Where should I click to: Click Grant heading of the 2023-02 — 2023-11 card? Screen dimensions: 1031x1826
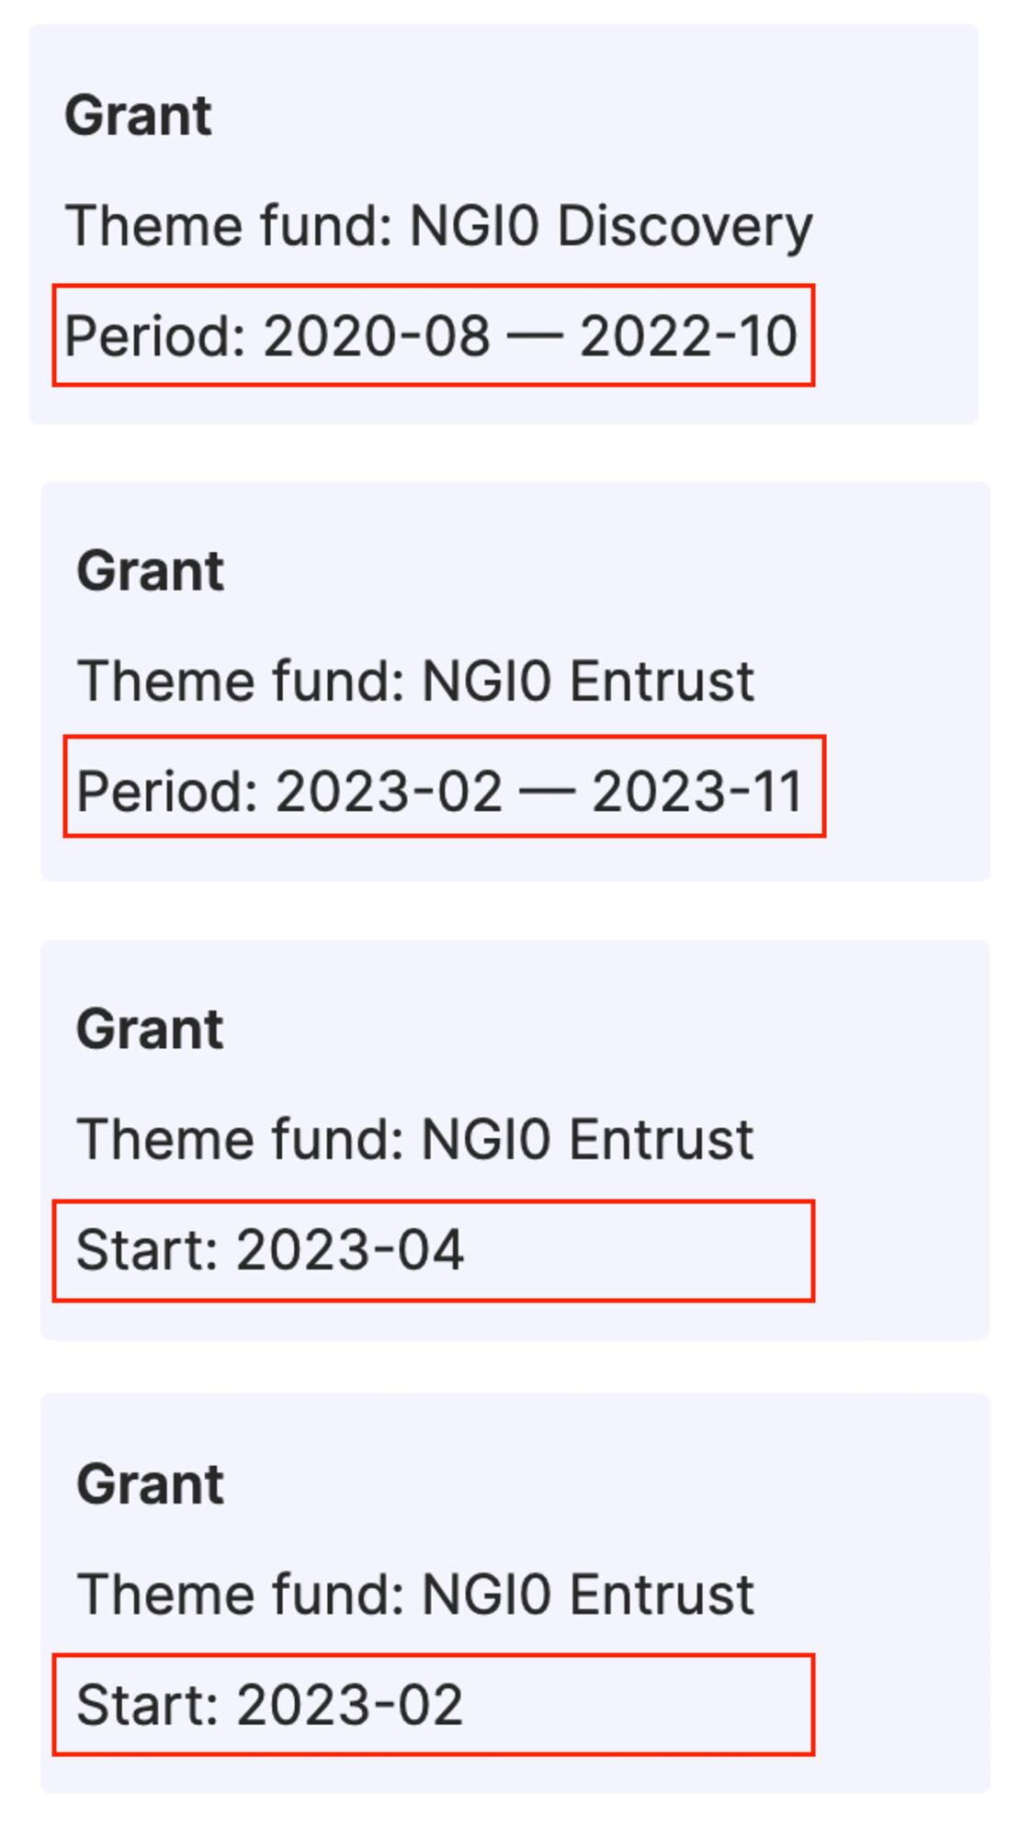150,571
